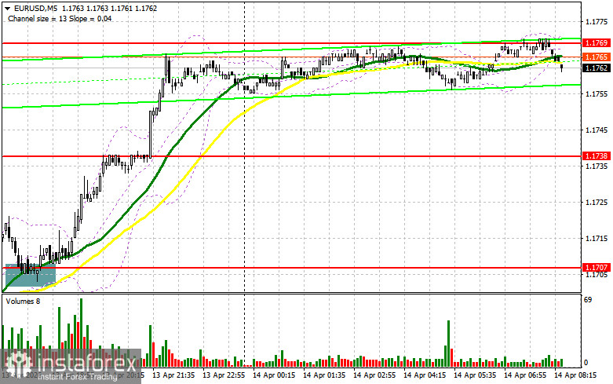
Task: Click the '14 Apr 02:55' time axis label
Action: (374, 375)
